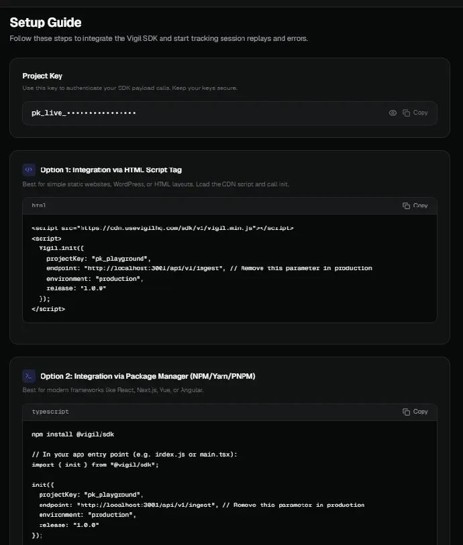This screenshot has width=463, height=545.
Task: Copy the typescript package manager snippet
Action: pyautogui.click(x=415, y=412)
